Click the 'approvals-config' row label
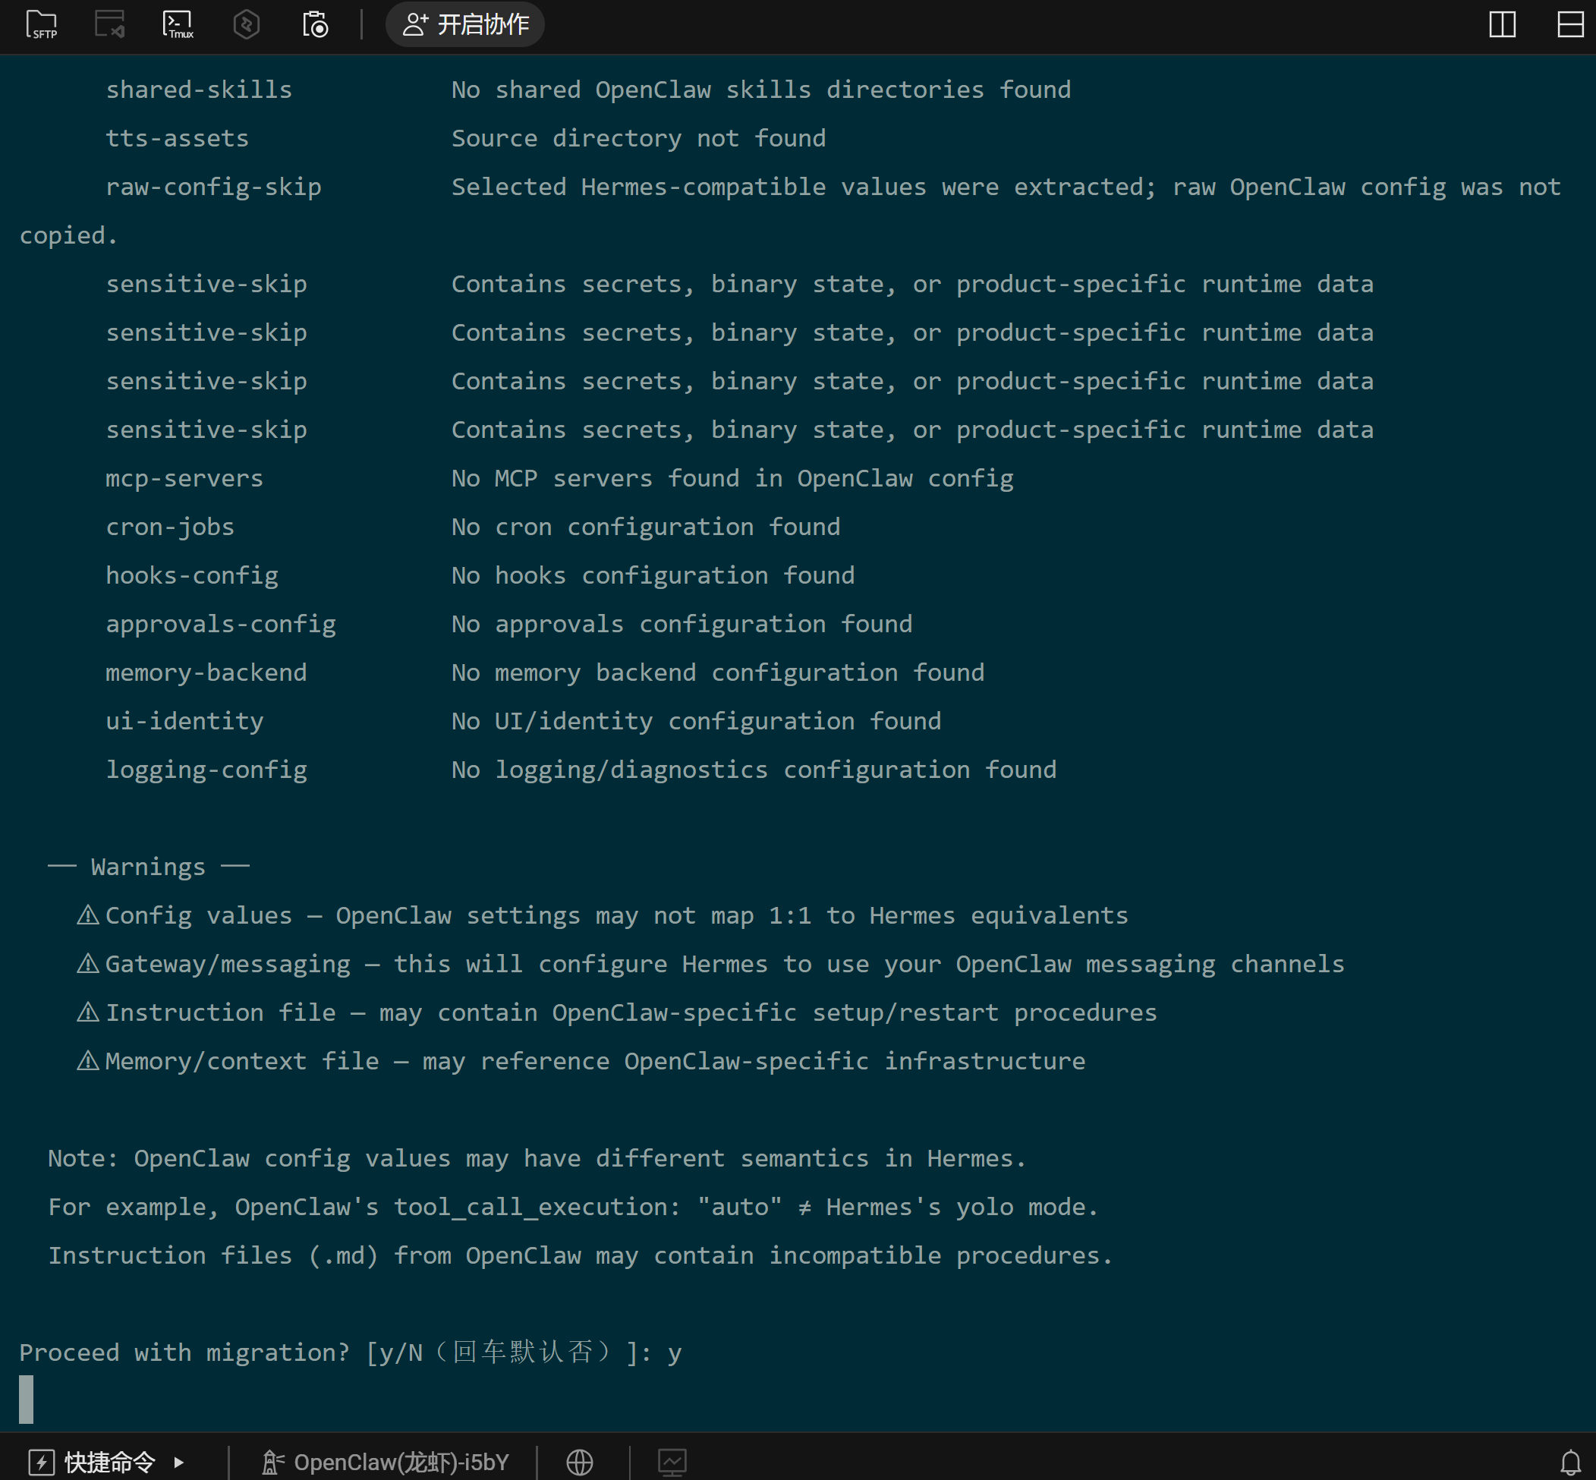The height and width of the screenshot is (1480, 1596). click(220, 624)
